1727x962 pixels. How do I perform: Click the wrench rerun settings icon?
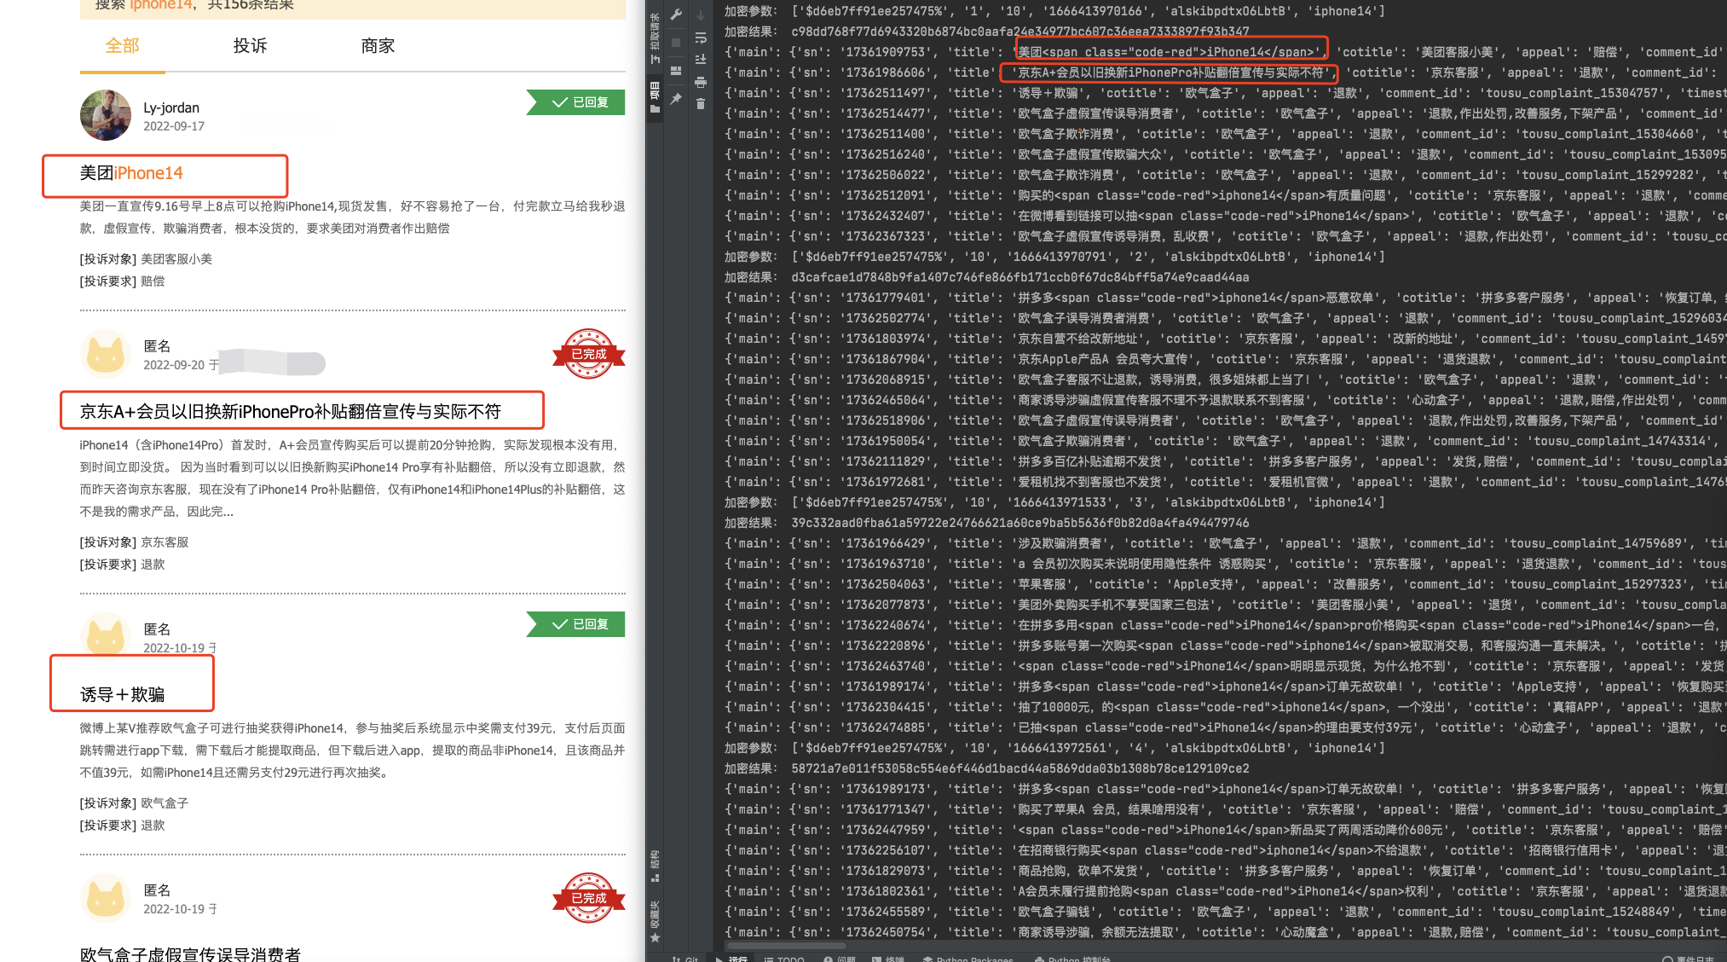click(x=676, y=14)
